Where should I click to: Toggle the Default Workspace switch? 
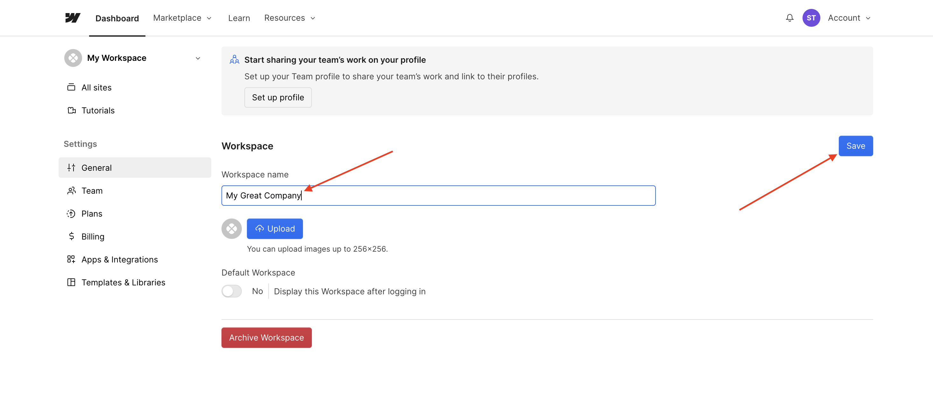232,291
